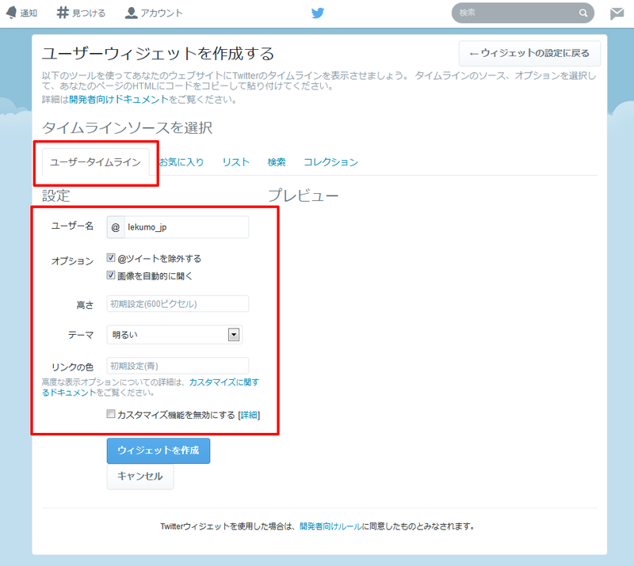Click the 高さ input field
The image size is (634, 566).
click(178, 304)
